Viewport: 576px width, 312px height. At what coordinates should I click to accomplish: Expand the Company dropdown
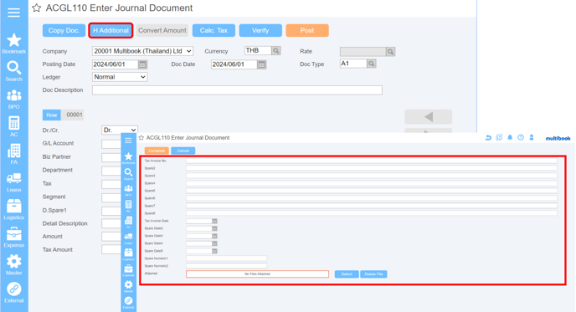coord(142,51)
